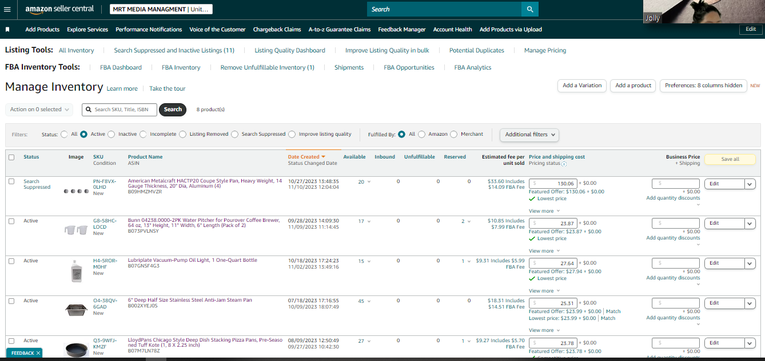
Task: Select Fulfilled By Amazon radio button
Action: (x=421, y=135)
